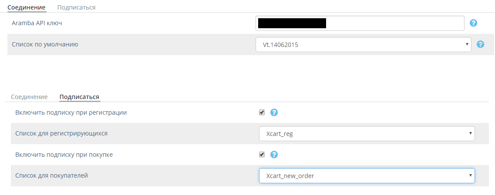Click help icon beside Aramba API key field

tap(473, 23)
